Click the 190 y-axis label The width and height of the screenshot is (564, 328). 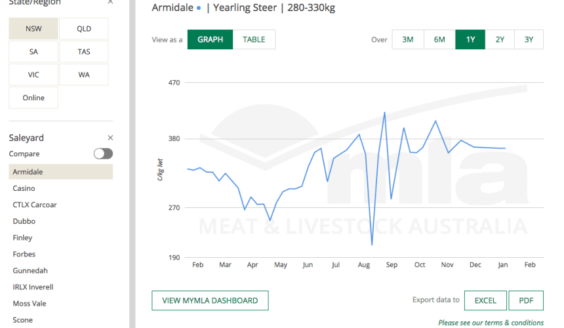(174, 258)
